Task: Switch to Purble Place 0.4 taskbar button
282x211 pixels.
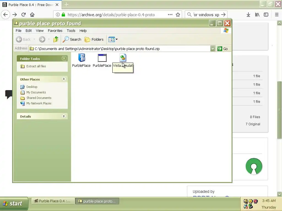Action: point(53,201)
